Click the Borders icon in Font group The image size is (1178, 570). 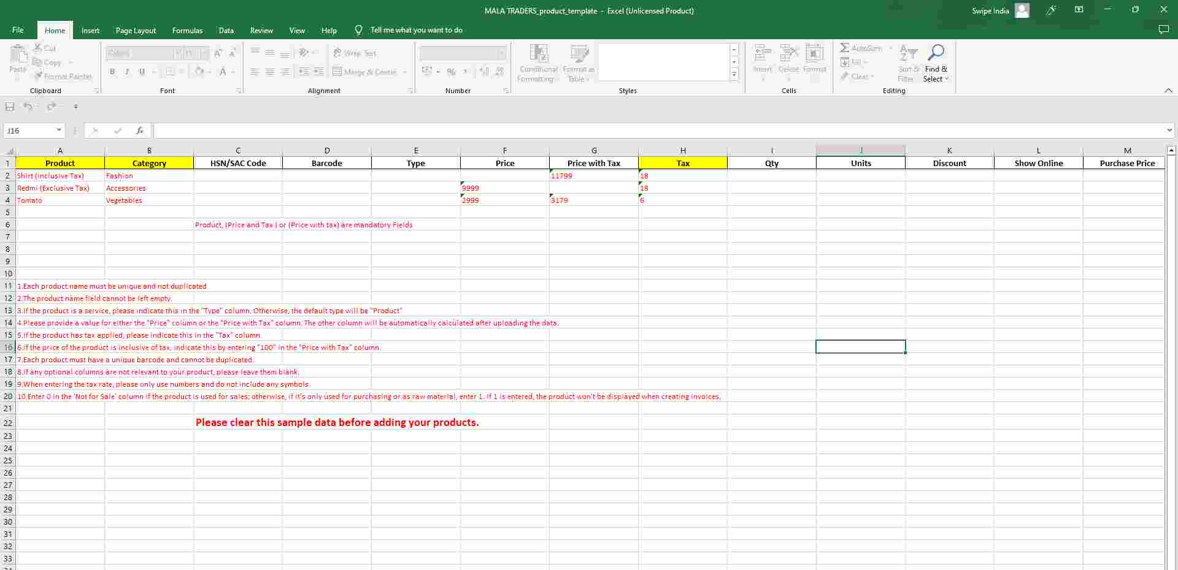(170, 72)
